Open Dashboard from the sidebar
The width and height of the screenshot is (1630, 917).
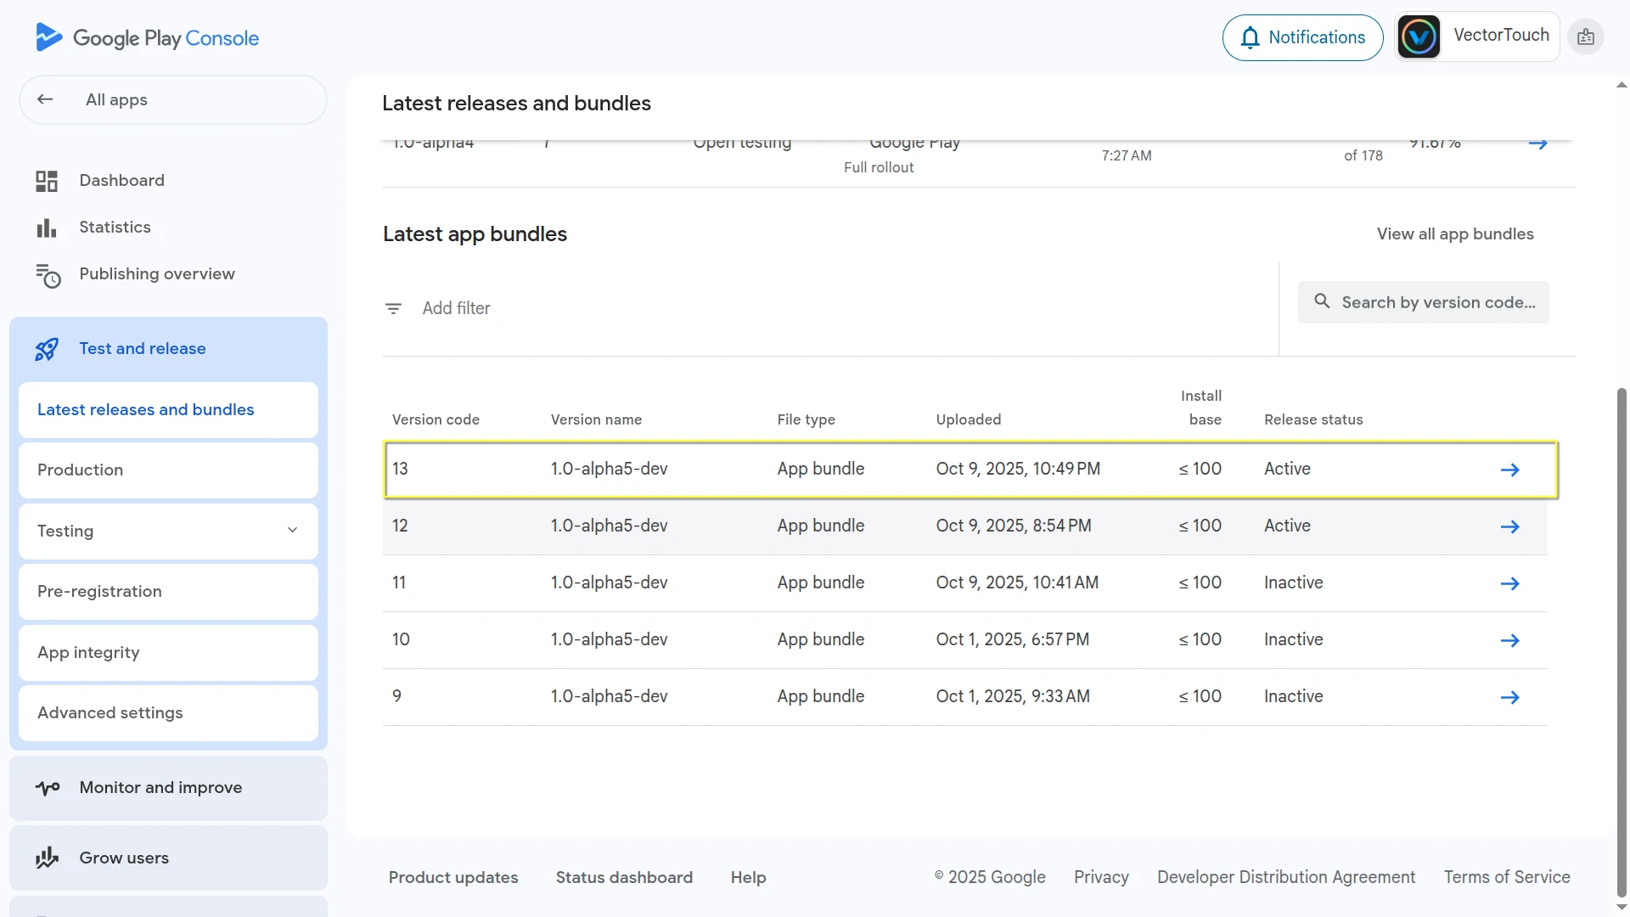pyautogui.click(x=121, y=180)
